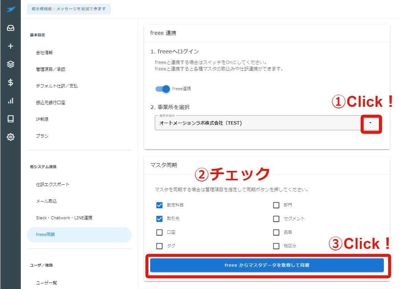Open the bar chart reports icon

pos(11,101)
